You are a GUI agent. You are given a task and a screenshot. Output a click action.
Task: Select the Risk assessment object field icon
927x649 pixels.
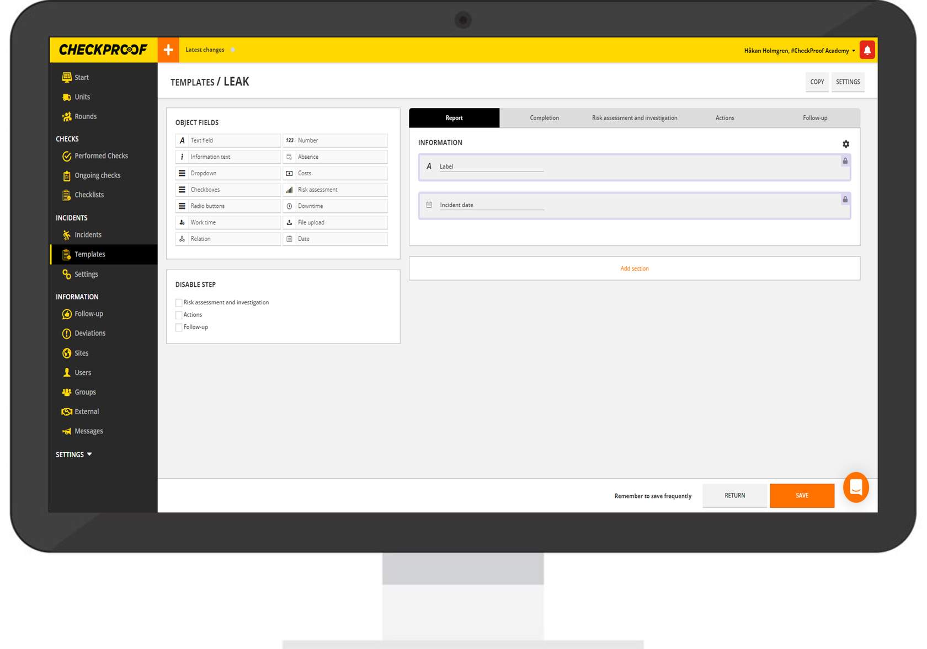tap(289, 190)
